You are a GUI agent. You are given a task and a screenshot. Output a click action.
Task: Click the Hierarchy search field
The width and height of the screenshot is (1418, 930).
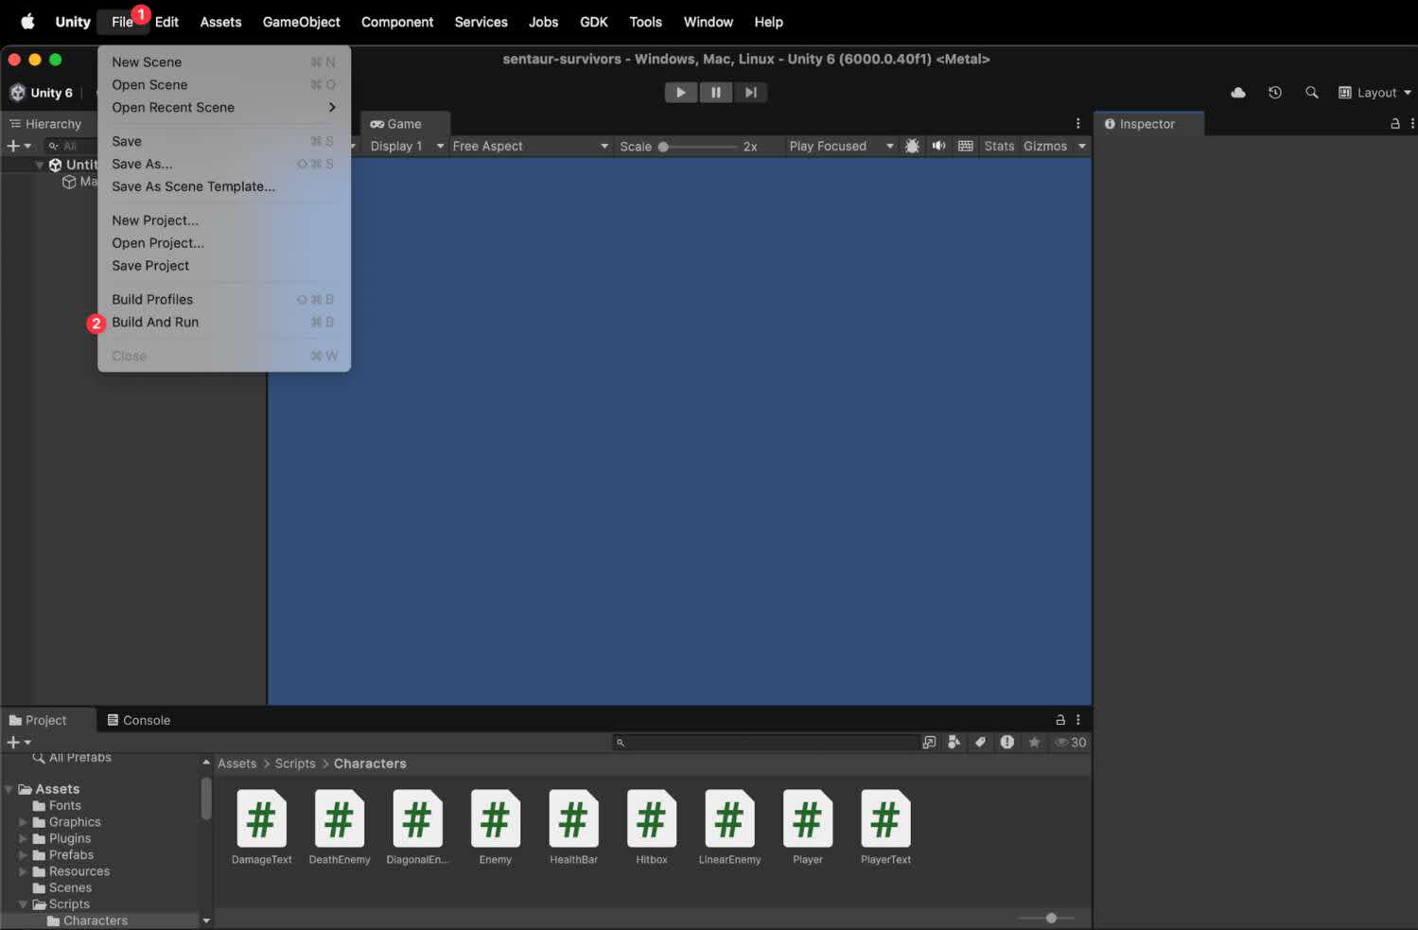(71, 146)
